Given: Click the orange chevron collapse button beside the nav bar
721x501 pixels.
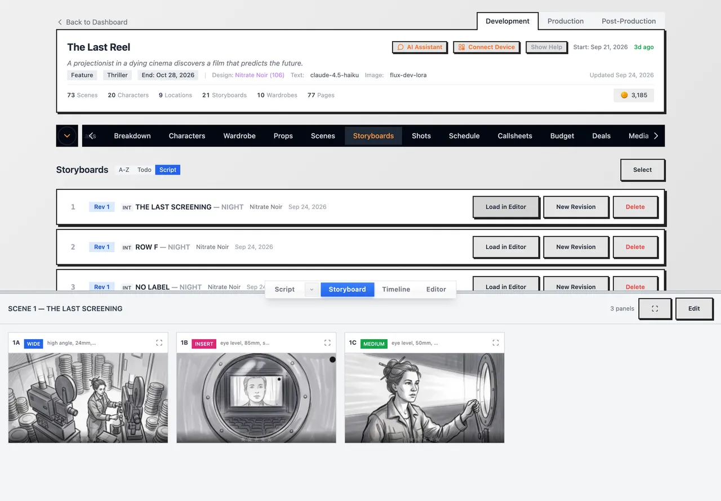Looking at the screenshot, I should 67,136.
